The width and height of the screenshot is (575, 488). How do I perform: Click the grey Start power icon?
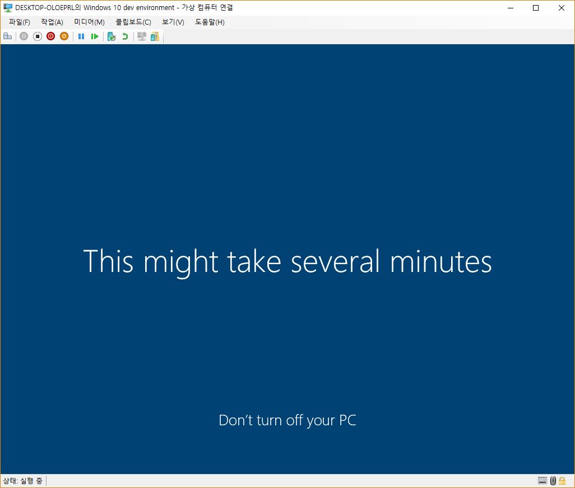pyautogui.click(x=24, y=36)
